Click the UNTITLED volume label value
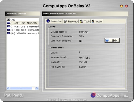 pyautogui.click(x=85, y=58)
